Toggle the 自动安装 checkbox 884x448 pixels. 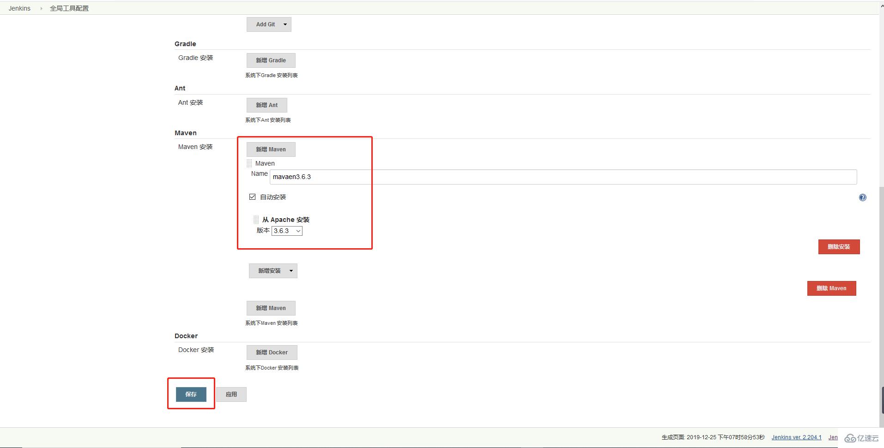coord(252,197)
